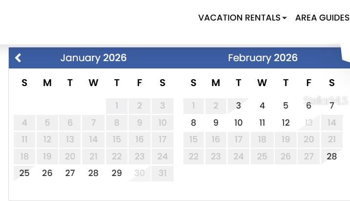Select February 7 on the calendar
350x201 pixels.
[332, 106]
